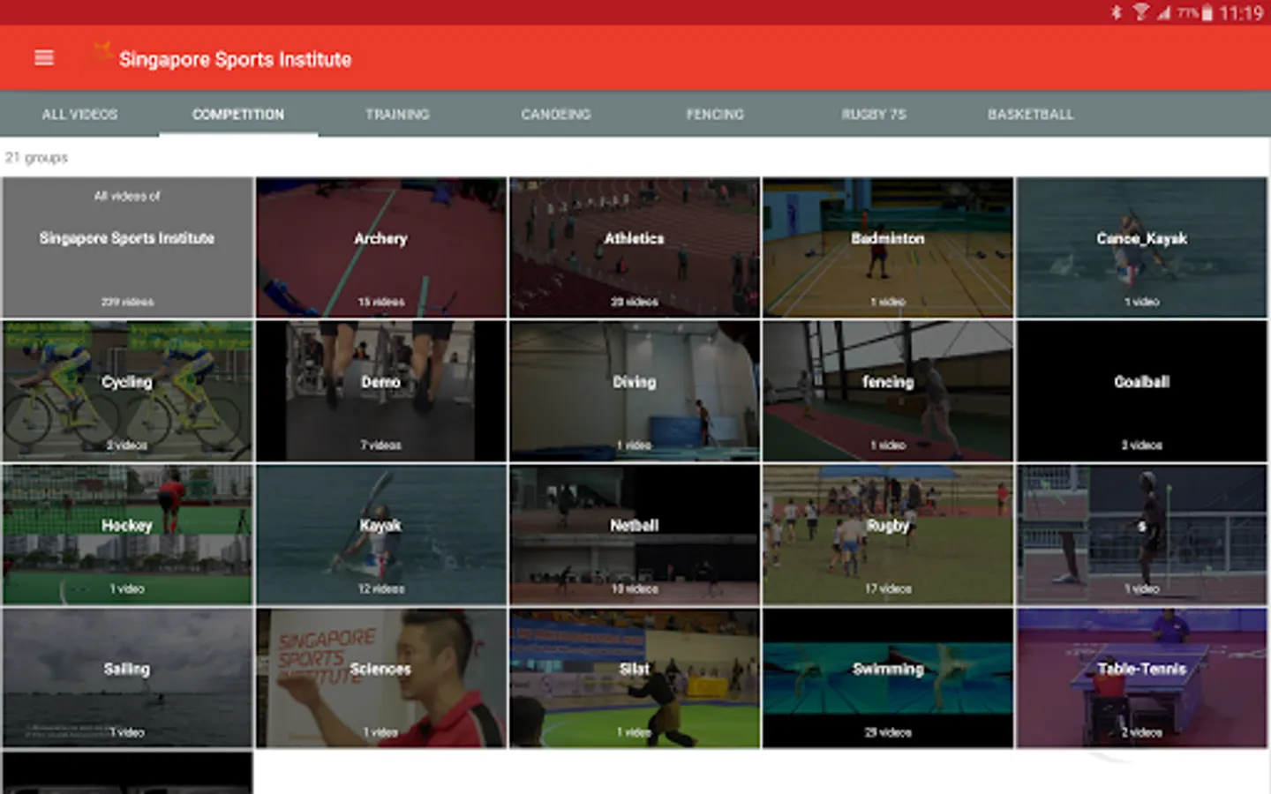Image resolution: width=1271 pixels, height=794 pixels.
Task: Click the Singapore Sports Institute header title
Action: 235,59
